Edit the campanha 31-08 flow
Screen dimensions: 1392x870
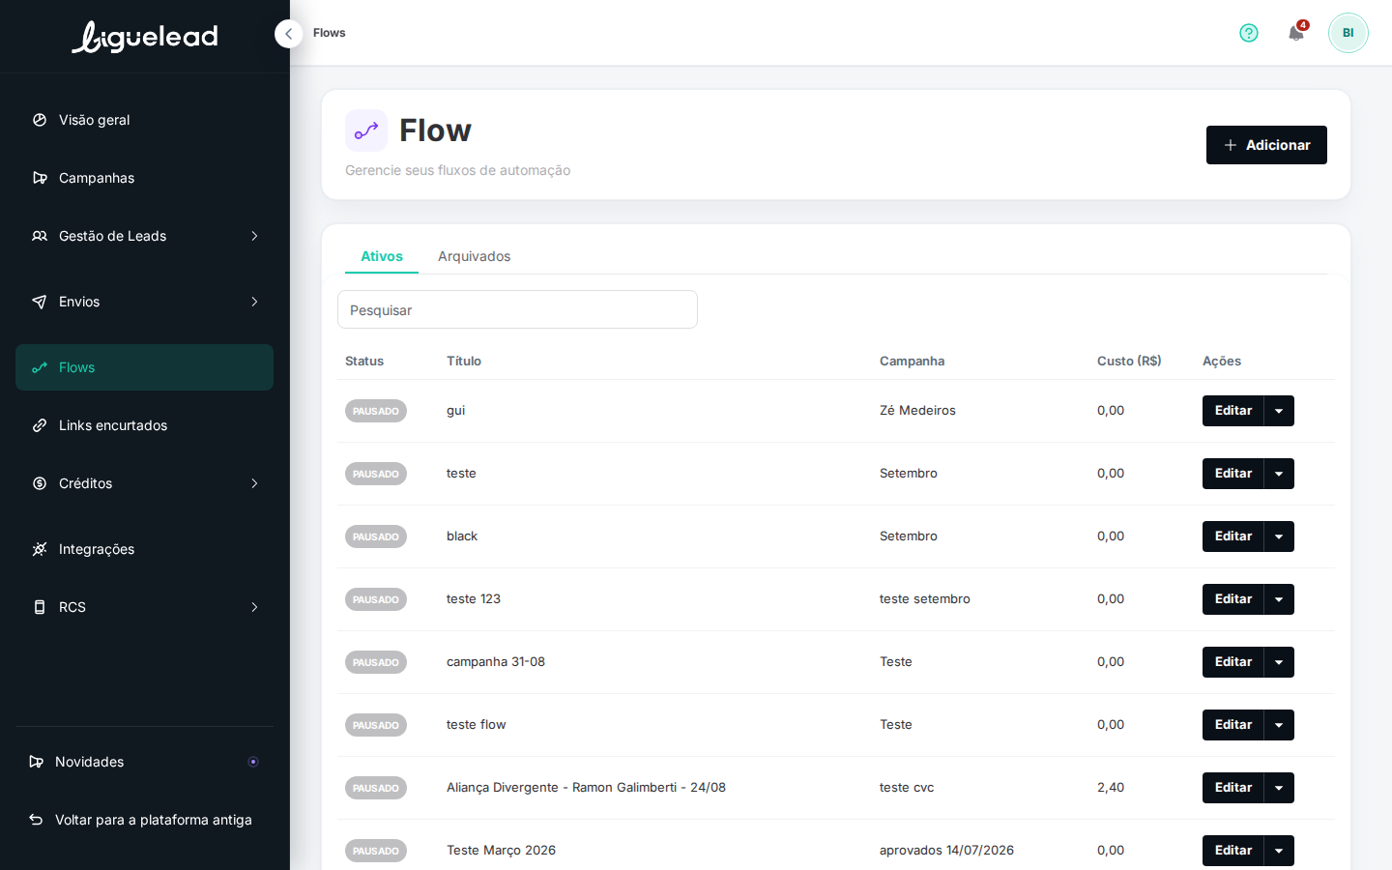tap(1233, 662)
